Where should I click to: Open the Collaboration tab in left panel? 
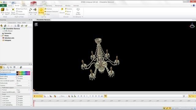12,23
